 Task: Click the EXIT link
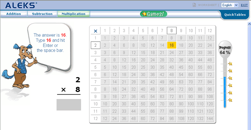point(244,5)
